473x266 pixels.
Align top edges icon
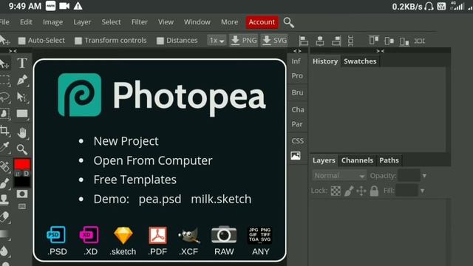point(374,41)
